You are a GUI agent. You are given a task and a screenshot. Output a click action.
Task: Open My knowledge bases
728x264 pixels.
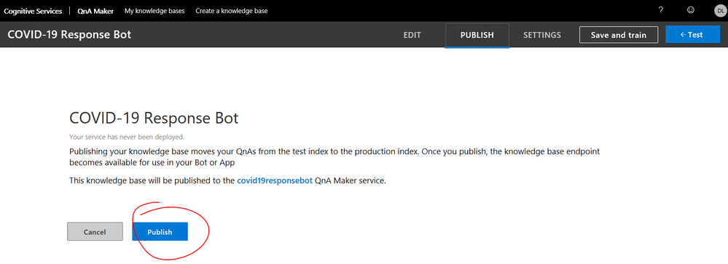(x=154, y=11)
